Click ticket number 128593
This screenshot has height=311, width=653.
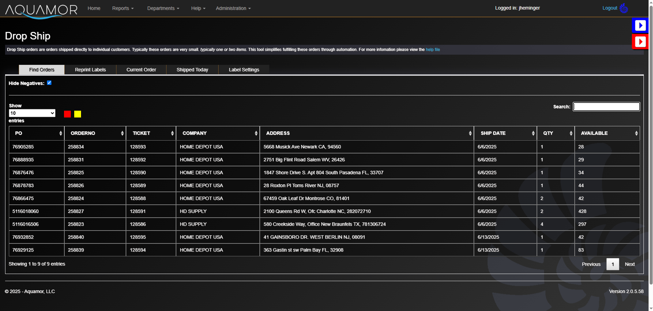(x=138, y=147)
